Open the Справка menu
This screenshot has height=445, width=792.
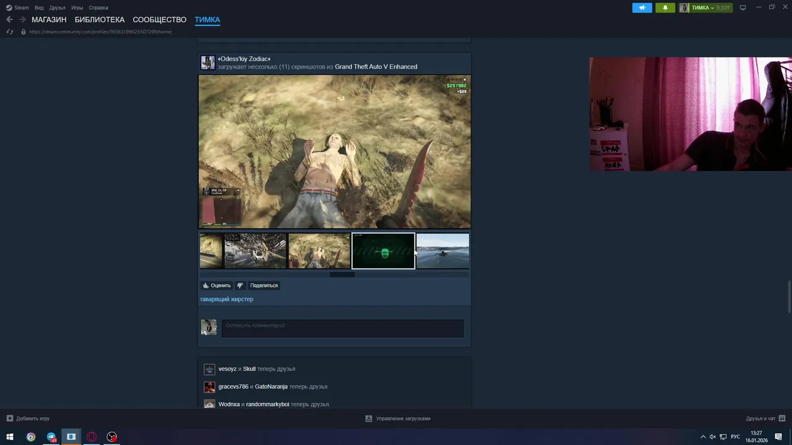coord(98,7)
